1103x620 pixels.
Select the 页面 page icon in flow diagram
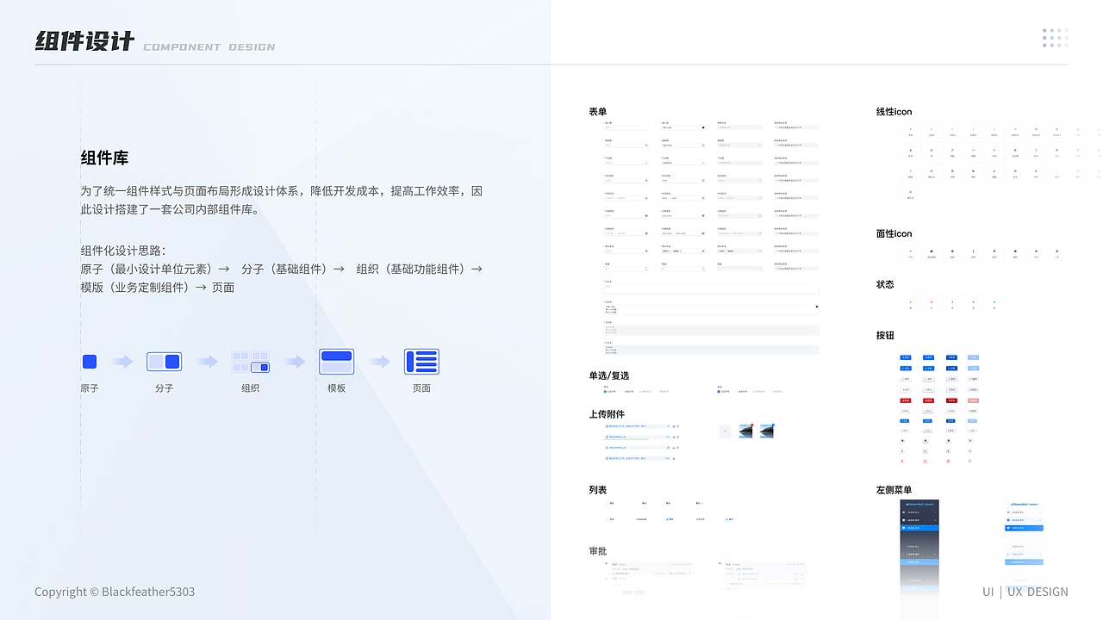[421, 361]
